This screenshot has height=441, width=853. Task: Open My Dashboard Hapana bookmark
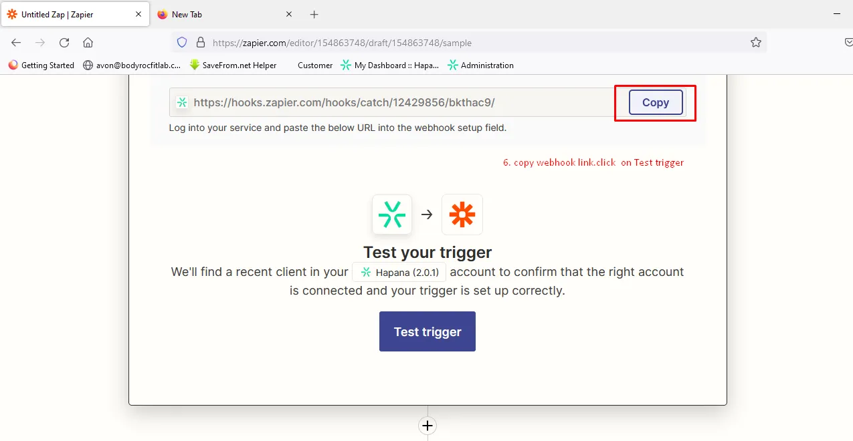pyautogui.click(x=389, y=65)
